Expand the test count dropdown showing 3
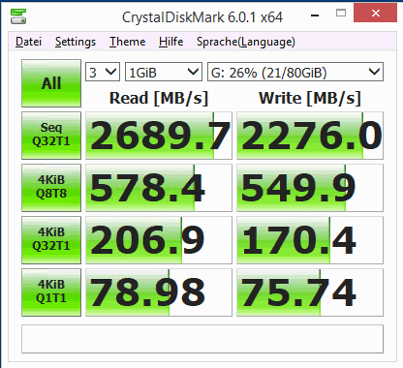The height and width of the screenshot is (368, 403). coord(103,72)
